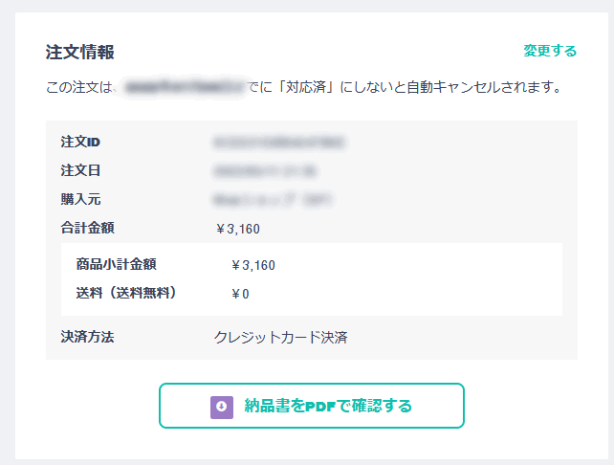Click the shipping fee value ¥0
614x465 pixels.
tap(240, 294)
